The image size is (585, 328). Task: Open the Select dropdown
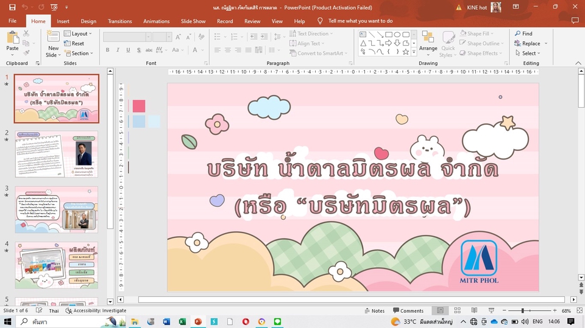click(528, 54)
